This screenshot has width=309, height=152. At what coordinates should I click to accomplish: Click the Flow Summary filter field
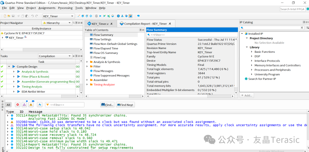click(x=192, y=35)
